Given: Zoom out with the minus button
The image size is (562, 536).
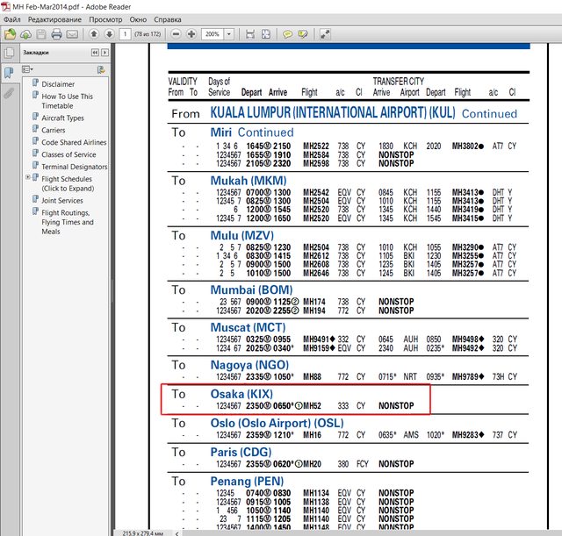Looking at the screenshot, I should coord(176,34).
